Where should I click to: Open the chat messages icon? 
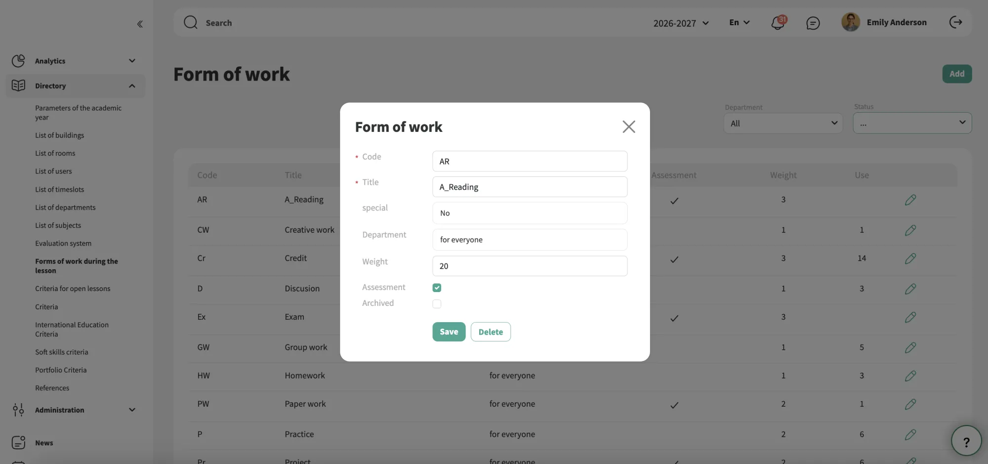[813, 23]
